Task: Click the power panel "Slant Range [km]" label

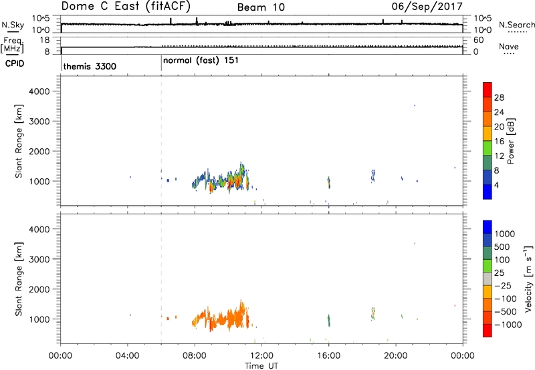Action: point(19,141)
